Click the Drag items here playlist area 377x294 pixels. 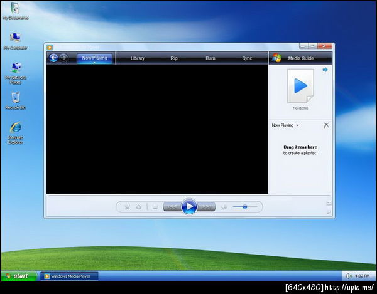pos(300,150)
